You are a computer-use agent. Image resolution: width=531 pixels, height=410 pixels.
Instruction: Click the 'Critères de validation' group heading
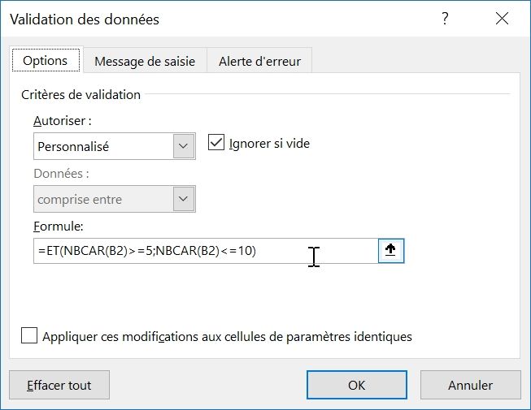pos(81,94)
